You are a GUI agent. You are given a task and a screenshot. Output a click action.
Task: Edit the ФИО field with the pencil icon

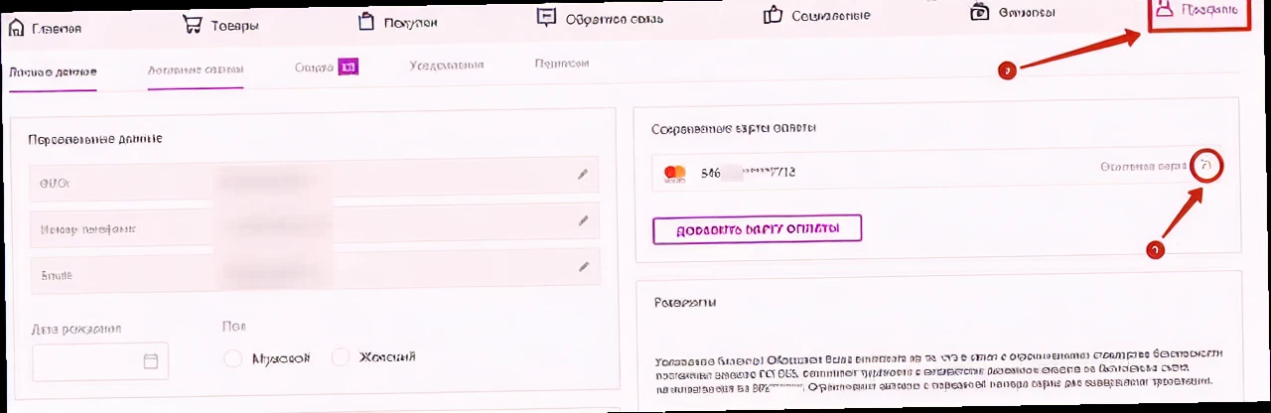pos(583,174)
